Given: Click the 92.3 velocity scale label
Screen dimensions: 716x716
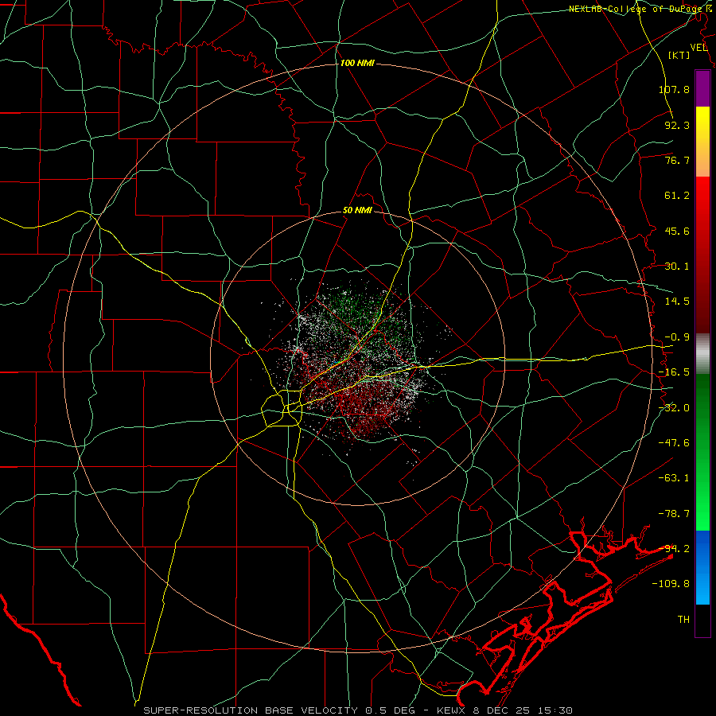Looking at the screenshot, I should 677,125.
